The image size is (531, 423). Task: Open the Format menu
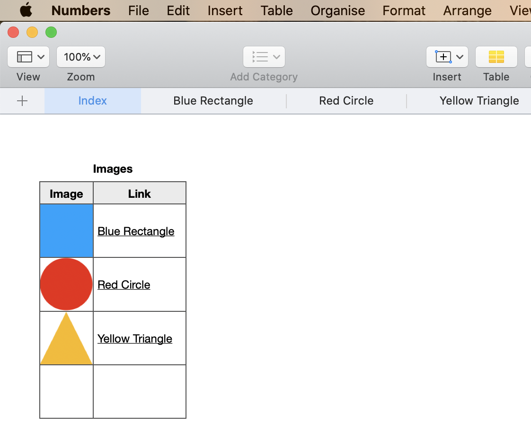tap(404, 10)
